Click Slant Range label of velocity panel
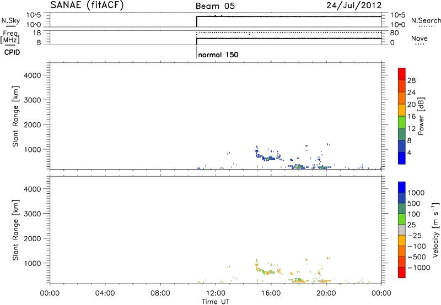Image resolution: width=441 pixels, height=305 pixels. tap(15, 230)
